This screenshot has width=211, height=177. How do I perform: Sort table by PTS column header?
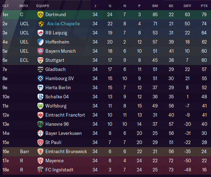[x=204, y=6]
